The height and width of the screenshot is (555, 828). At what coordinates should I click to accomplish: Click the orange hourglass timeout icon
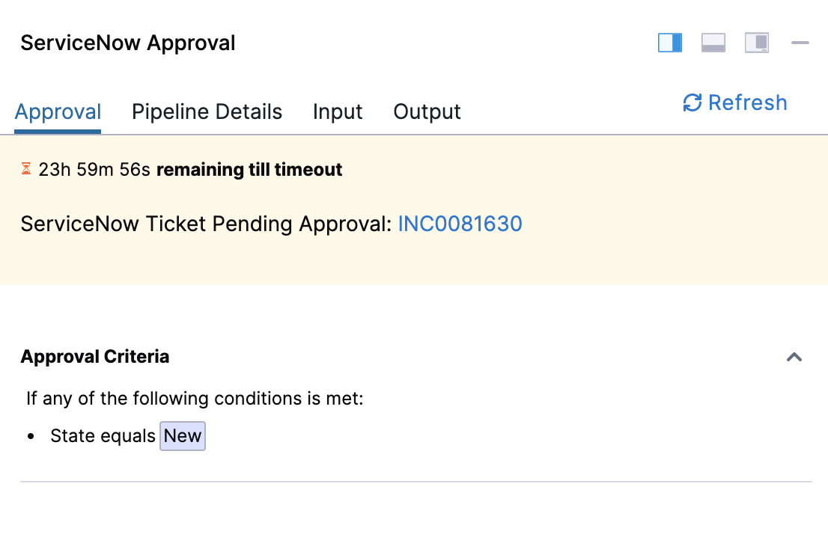[26, 170]
